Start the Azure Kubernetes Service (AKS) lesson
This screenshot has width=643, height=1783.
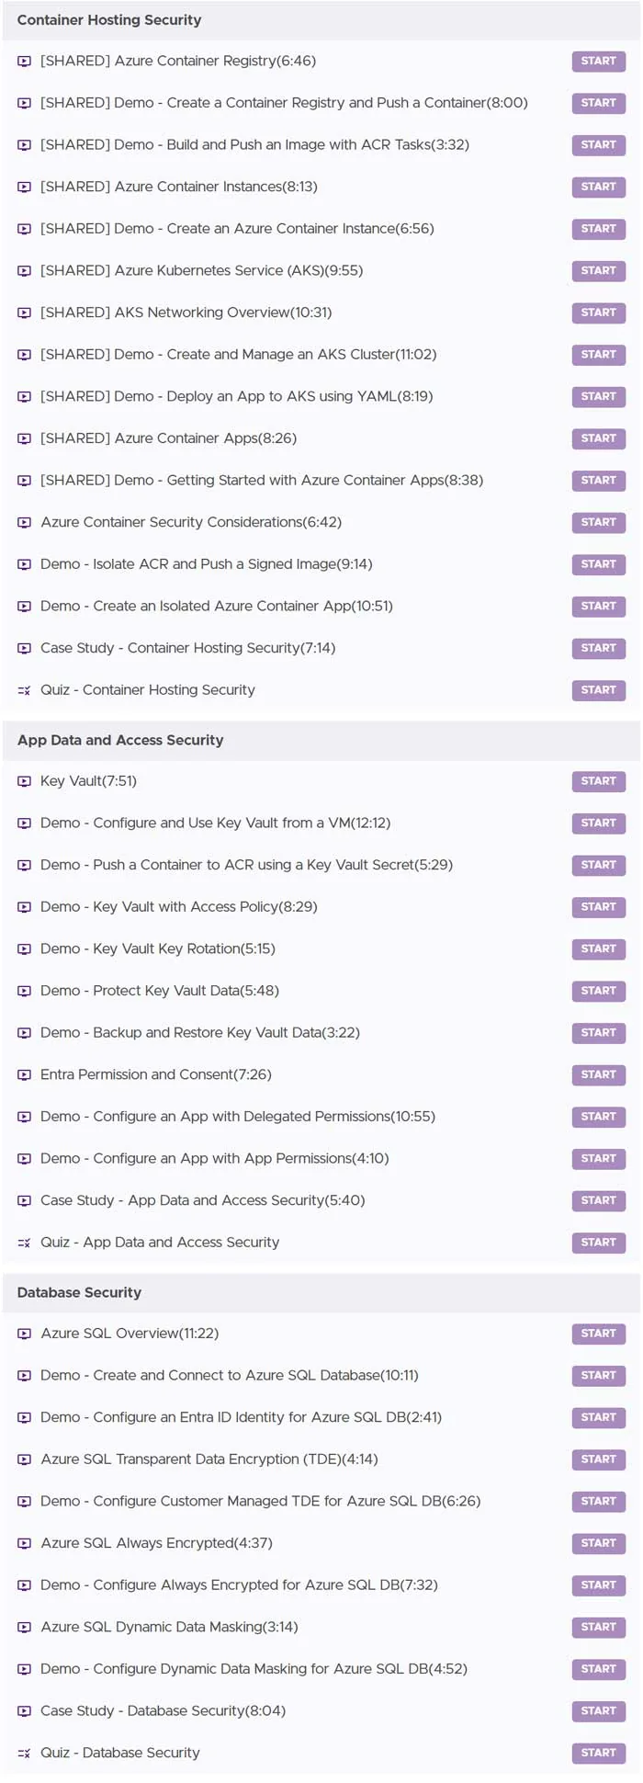point(598,271)
